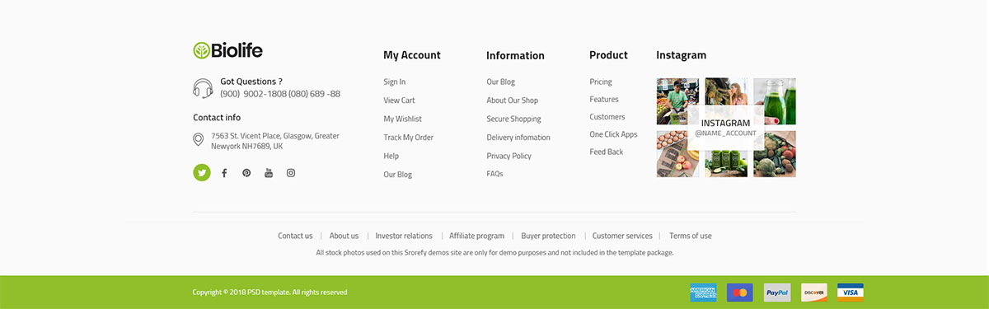Open the Privacy Policy page

(x=509, y=156)
